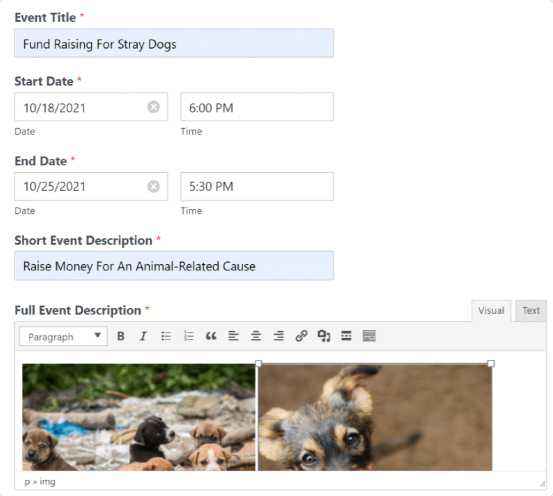
Task: Click the 'p' element path label
Action: pyautogui.click(x=27, y=482)
